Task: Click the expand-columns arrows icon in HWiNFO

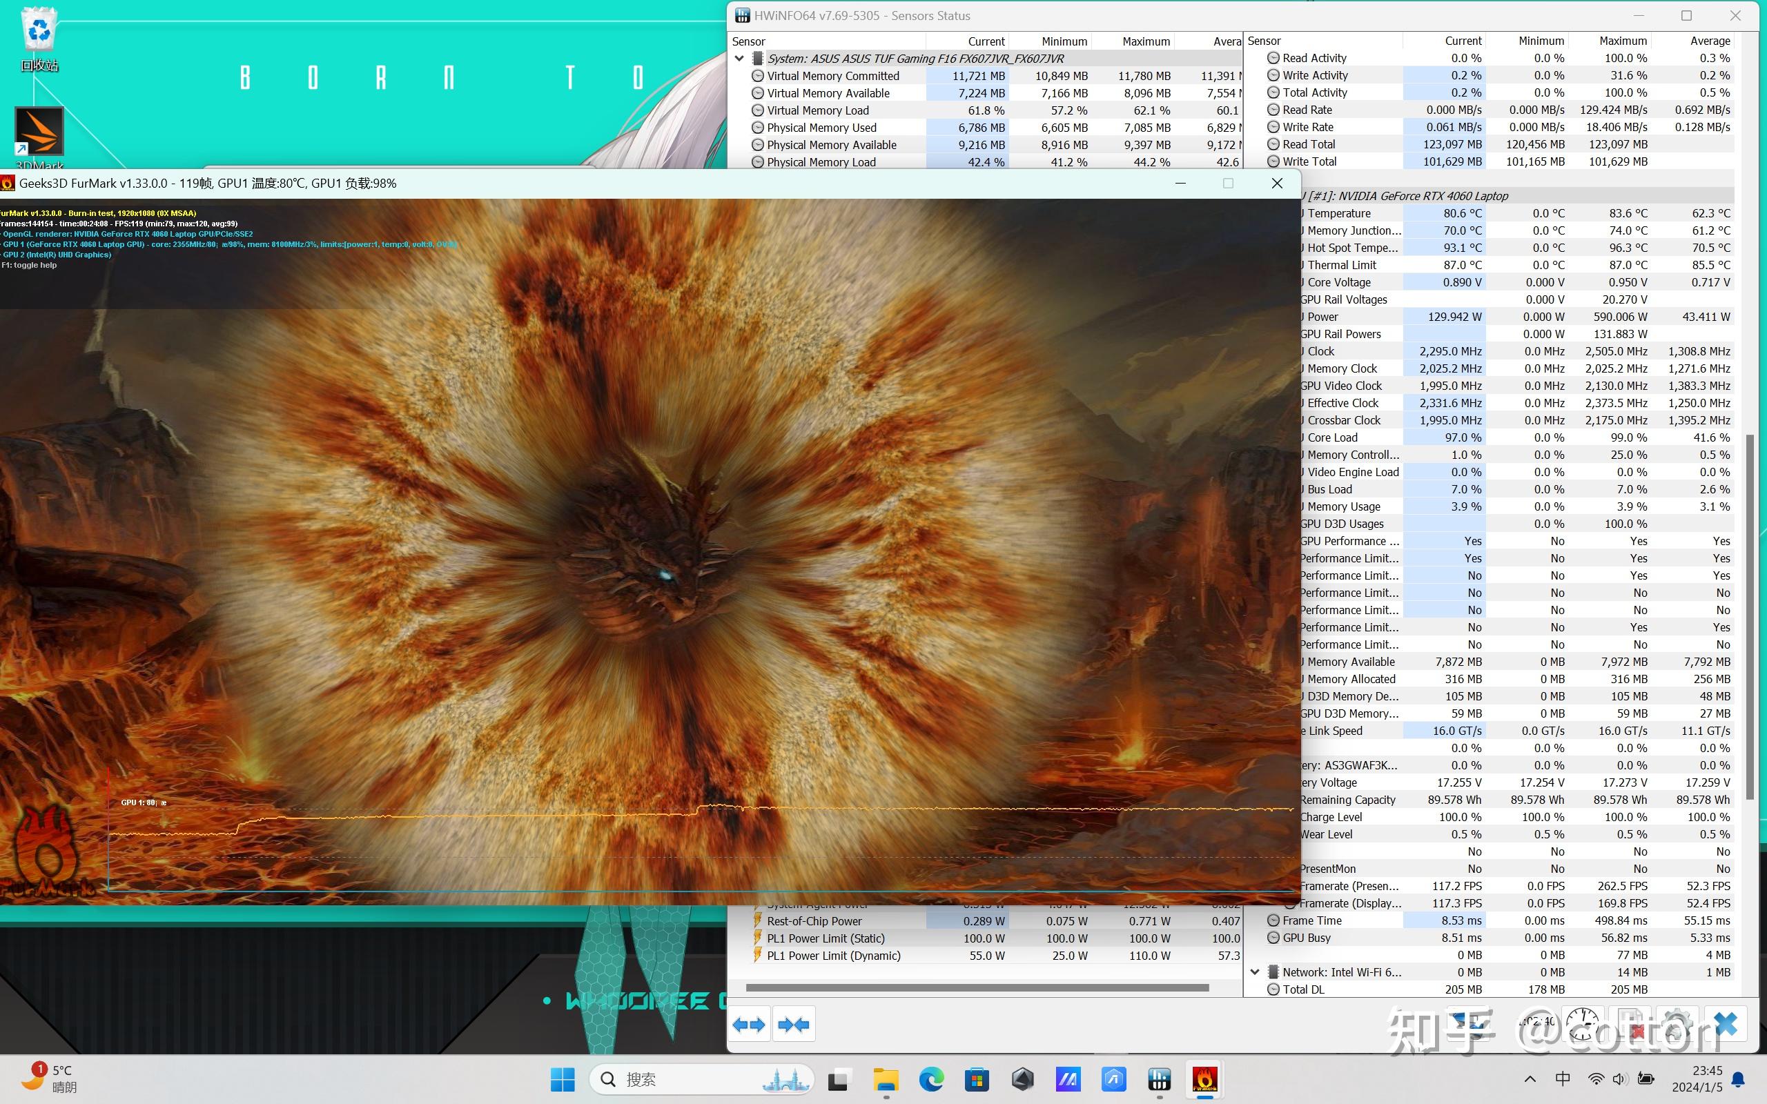Action: (x=748, y=1025)
